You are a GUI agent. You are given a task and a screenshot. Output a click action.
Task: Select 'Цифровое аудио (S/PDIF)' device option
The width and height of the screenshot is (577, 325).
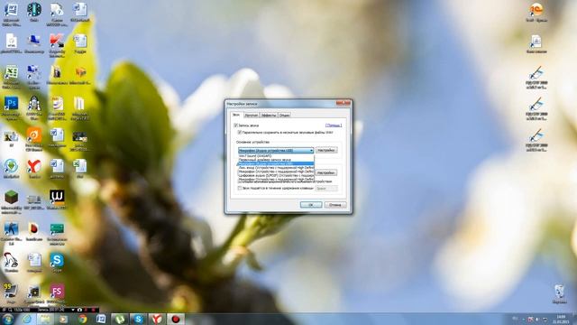coord(276,175)
